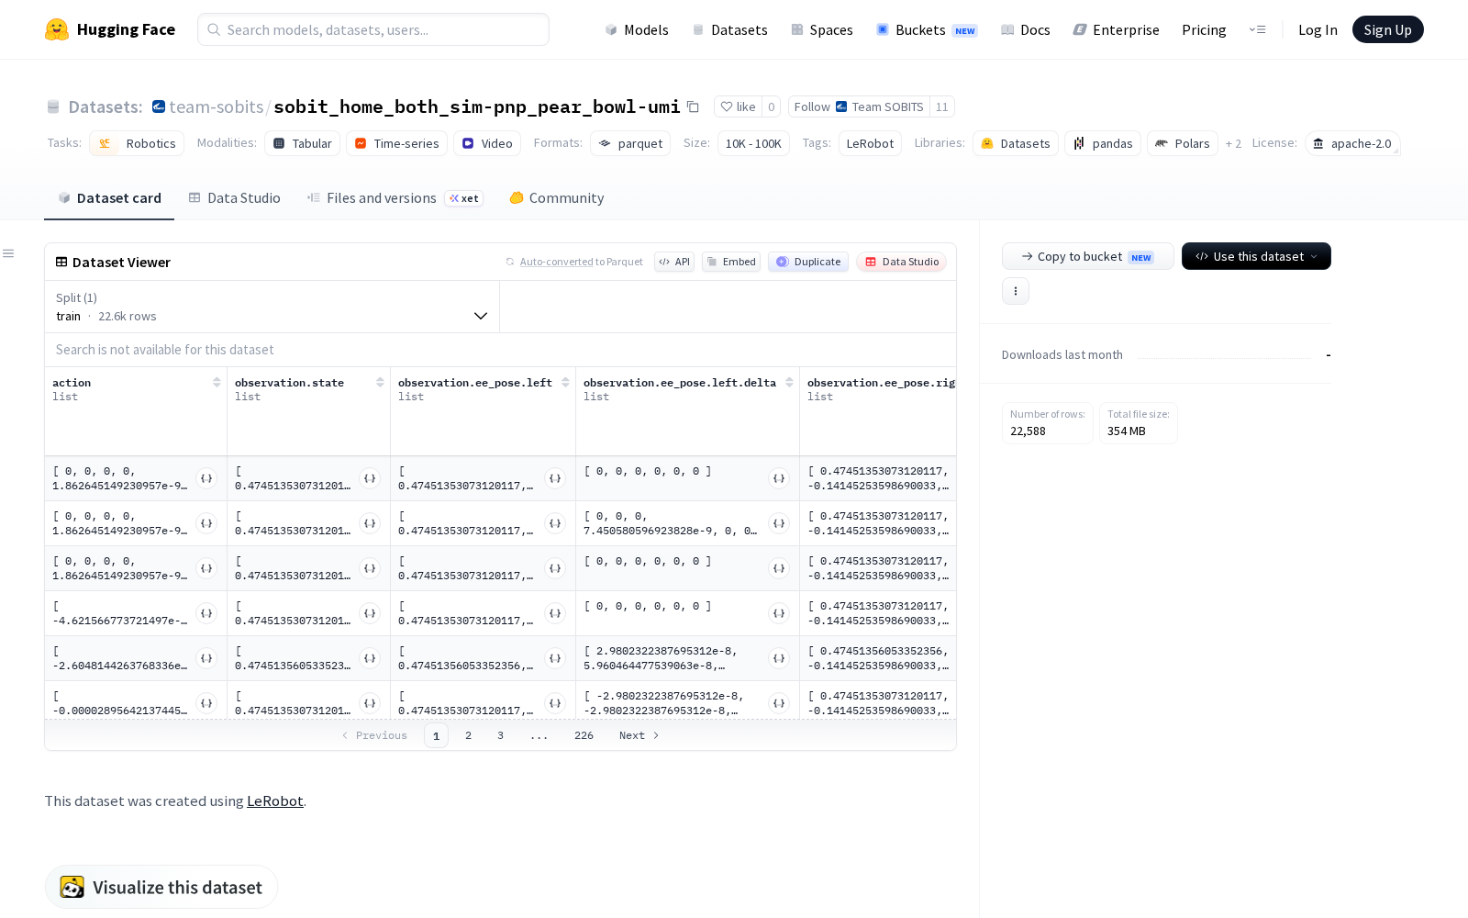
Task: Follow Team SOBITS
Action: click(859, 106)
